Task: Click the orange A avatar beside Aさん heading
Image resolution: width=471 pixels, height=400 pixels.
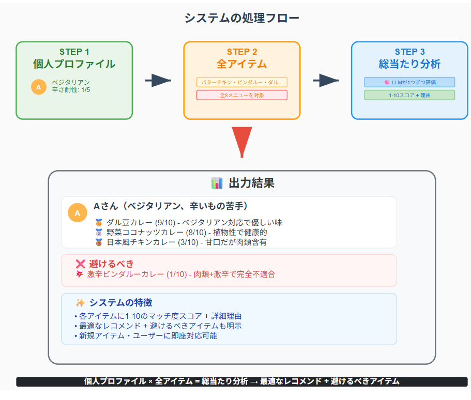Action: click(78, 213)
